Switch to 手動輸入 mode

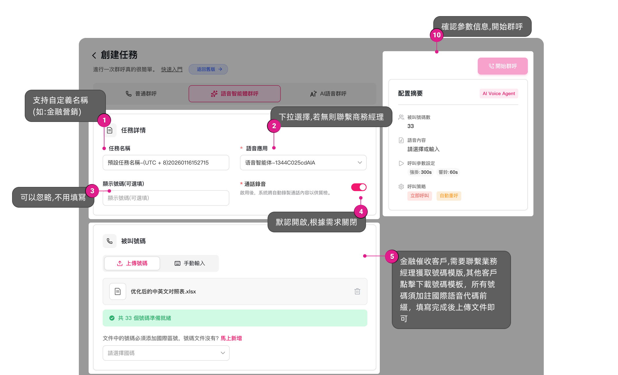[190, 263]
